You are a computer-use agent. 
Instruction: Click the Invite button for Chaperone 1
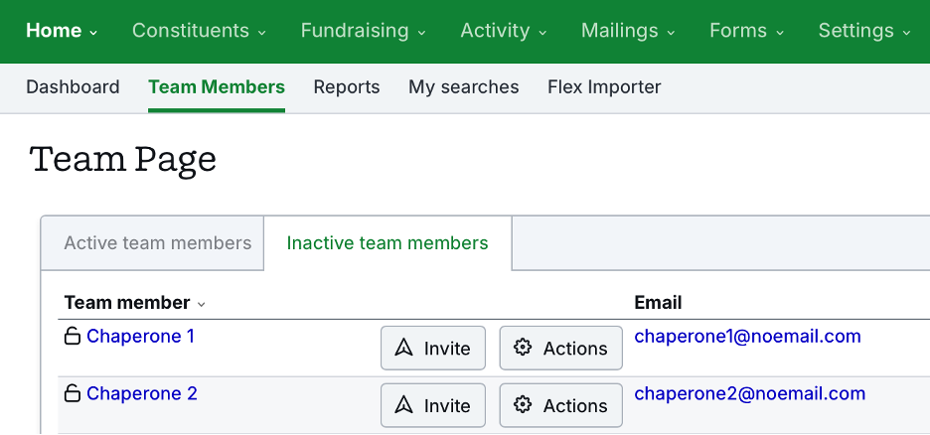(432, 348)
